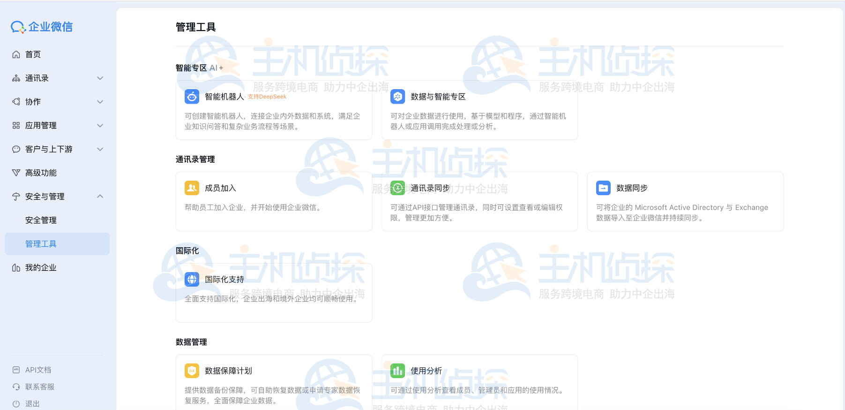Click the 管理工具 page title
845x410 pixels.
[x=196, y=27]
